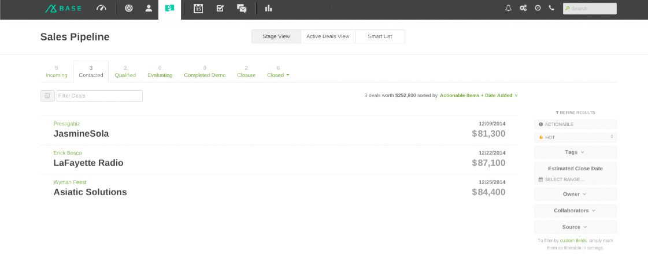Expand the Source filter
The image size is (648, 258).
pos(575,227)
